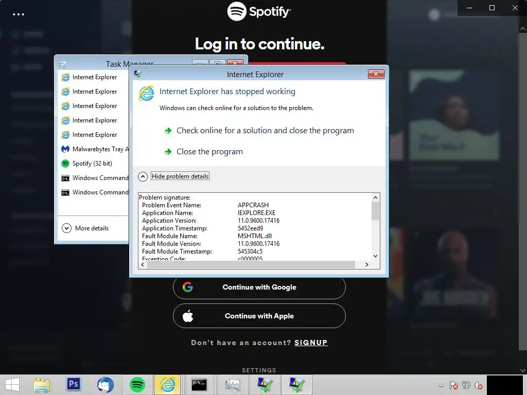527x395 pixels.
Task: Click Google logo in Continue with Google
Action: click(x=187, y=287)
